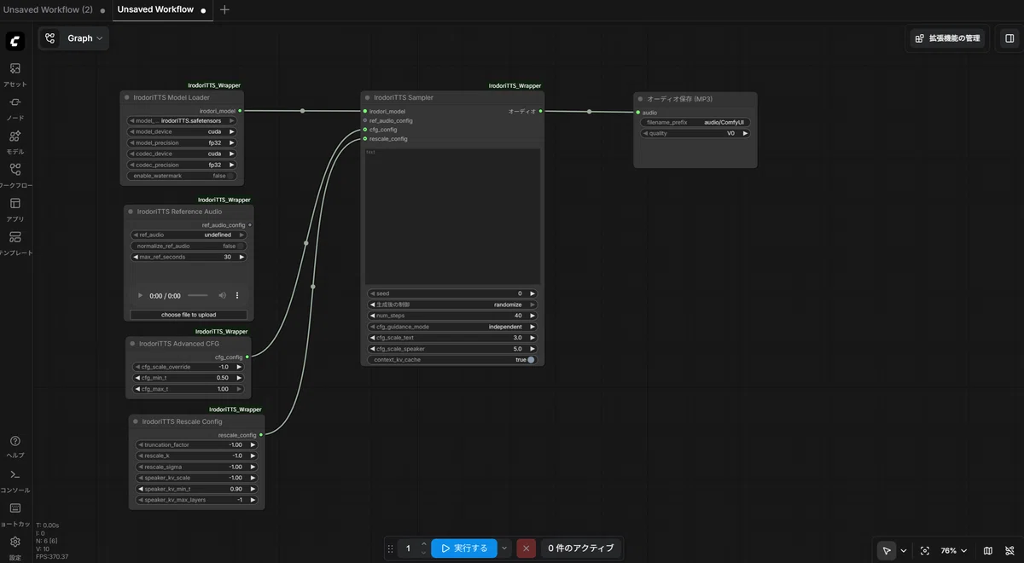Open the audio player three-dot menu
This screenshot has height=563, width=1024.
click(x=237, y=296)
